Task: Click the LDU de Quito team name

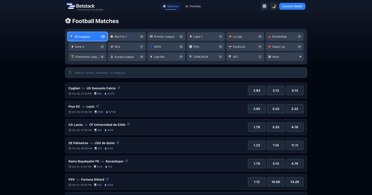Action: click(105, 143)
